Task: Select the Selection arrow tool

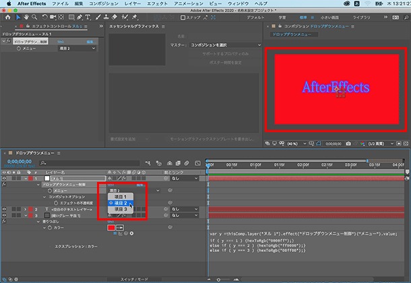Action: [18, 18]
